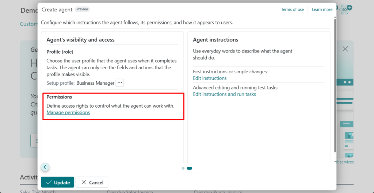The height and width of the screenshot is (193, 374).
Task: Open Edit instructions and run tasks
Action: pos(224,94)
